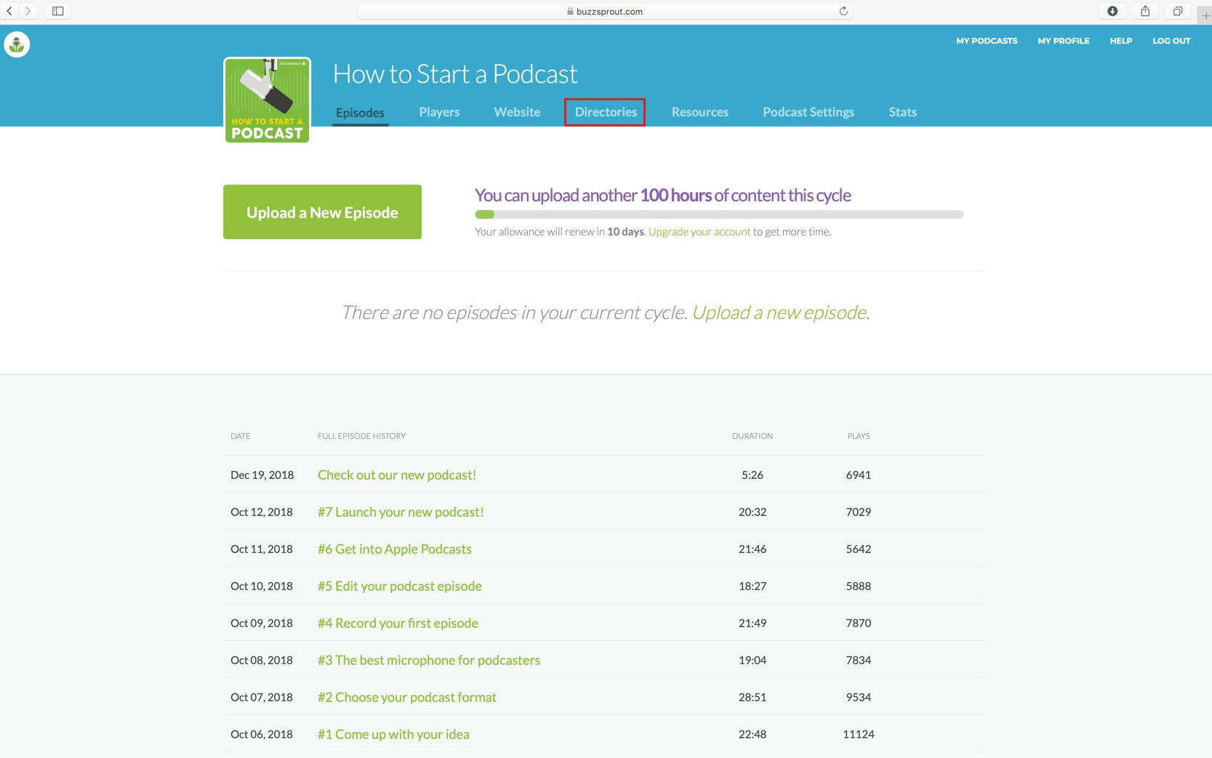Screen dimensions: 1212x758
Task: Click the upload allowance progress bar
Action: (x=718, y=214)
